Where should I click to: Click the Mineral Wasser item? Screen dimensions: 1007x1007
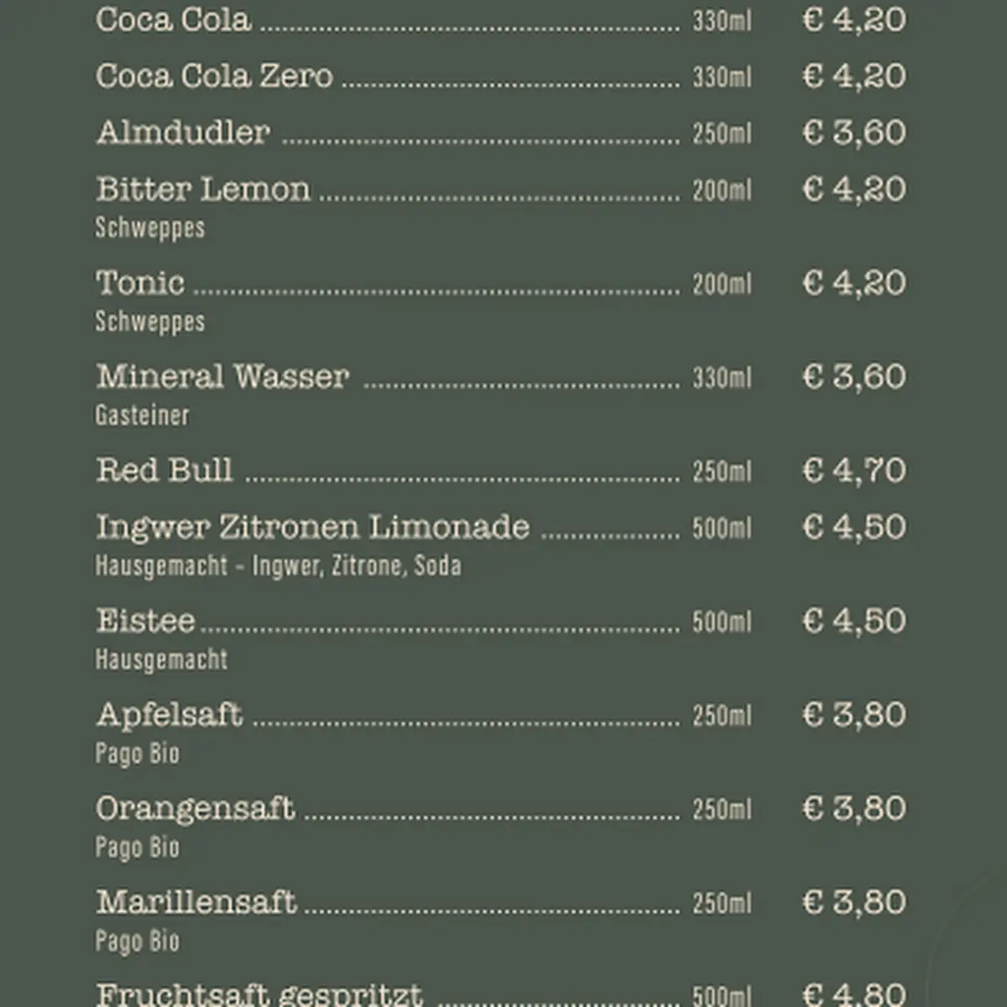[222, 376]
